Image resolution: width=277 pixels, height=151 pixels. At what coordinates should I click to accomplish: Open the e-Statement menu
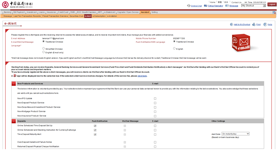tap(110, 12)
